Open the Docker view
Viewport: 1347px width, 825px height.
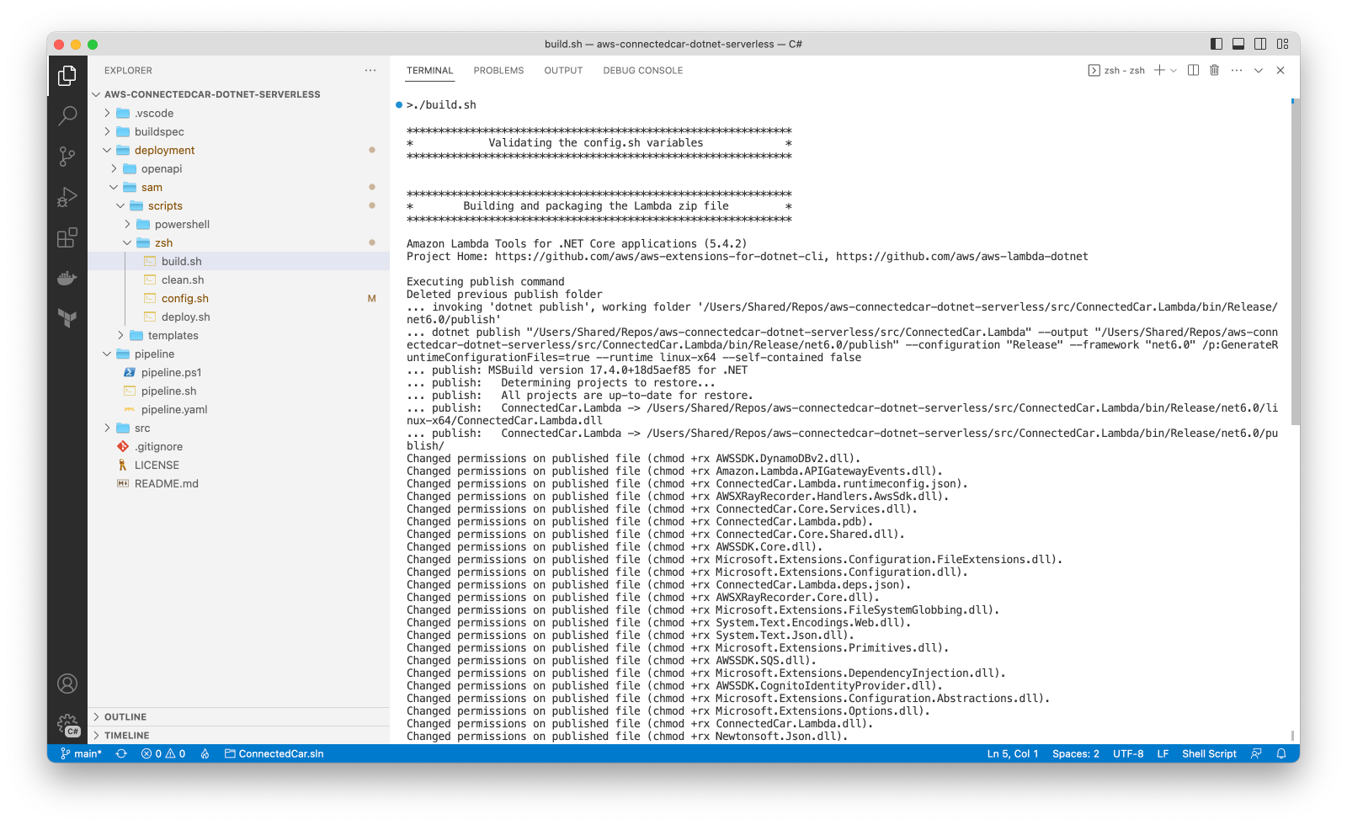67,278
